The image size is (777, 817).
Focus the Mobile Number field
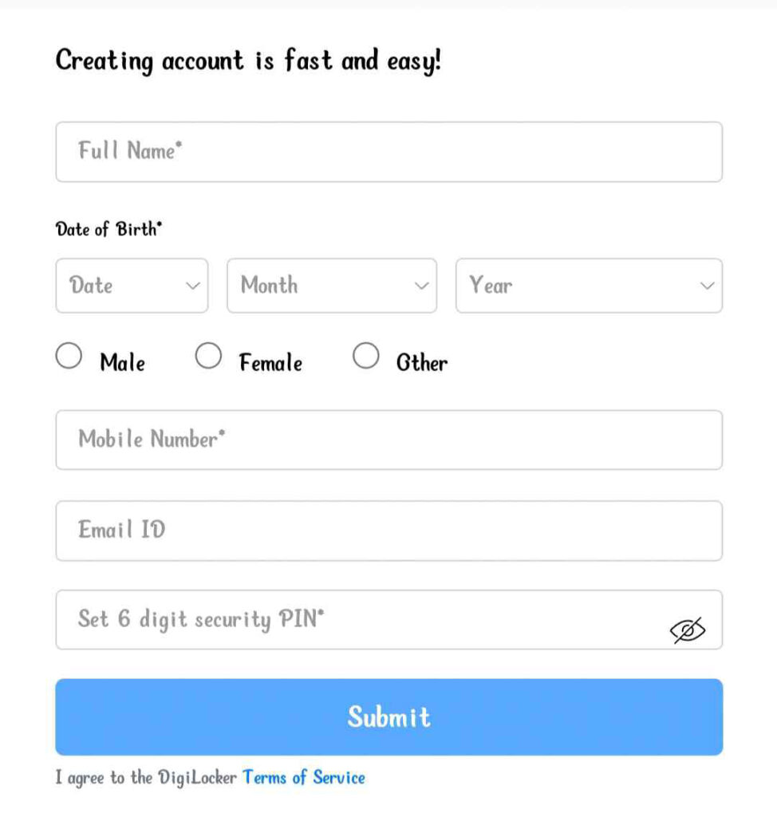[x=388, y=440]
